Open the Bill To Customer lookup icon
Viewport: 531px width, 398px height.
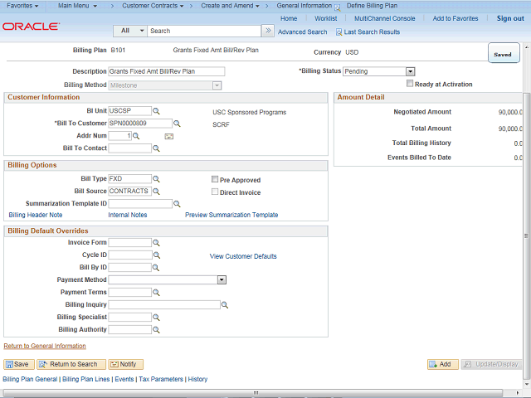[176, 124]
